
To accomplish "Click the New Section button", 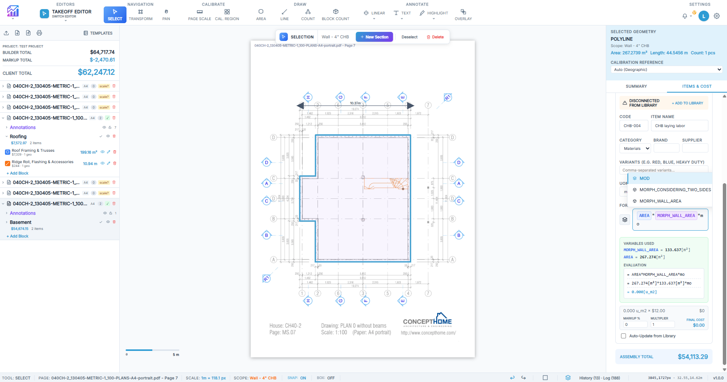I will pos(374,37).
